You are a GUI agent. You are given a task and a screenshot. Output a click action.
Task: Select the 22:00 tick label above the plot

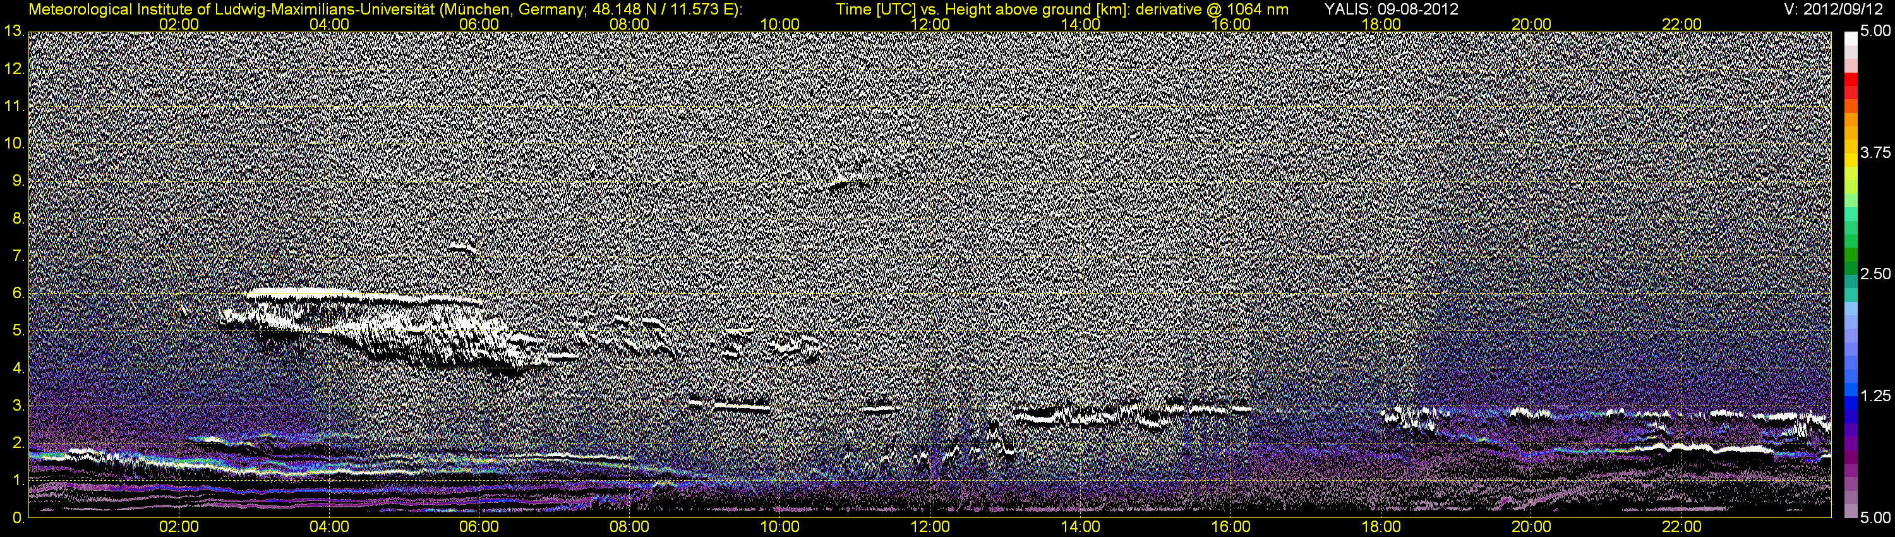click(1681, 24)
